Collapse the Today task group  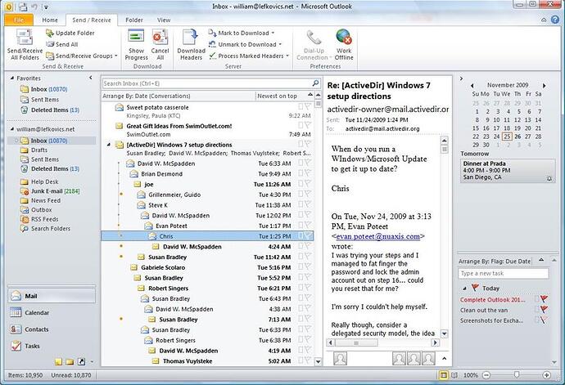[464, 289]
